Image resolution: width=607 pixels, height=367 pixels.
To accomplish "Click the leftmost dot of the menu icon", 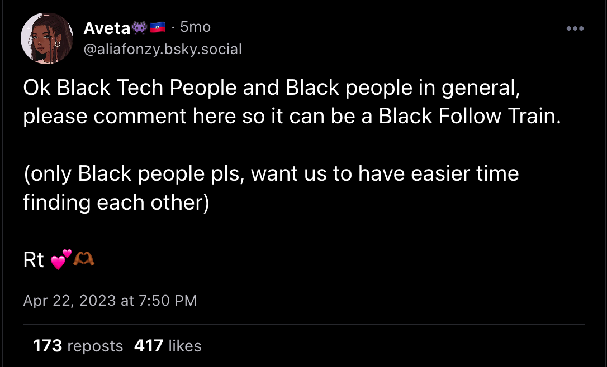I will coord(569,28).
